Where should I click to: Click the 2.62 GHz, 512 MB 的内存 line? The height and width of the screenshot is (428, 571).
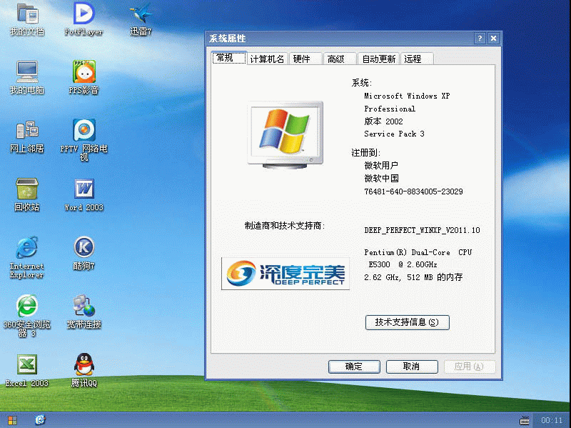pos(413,277)
